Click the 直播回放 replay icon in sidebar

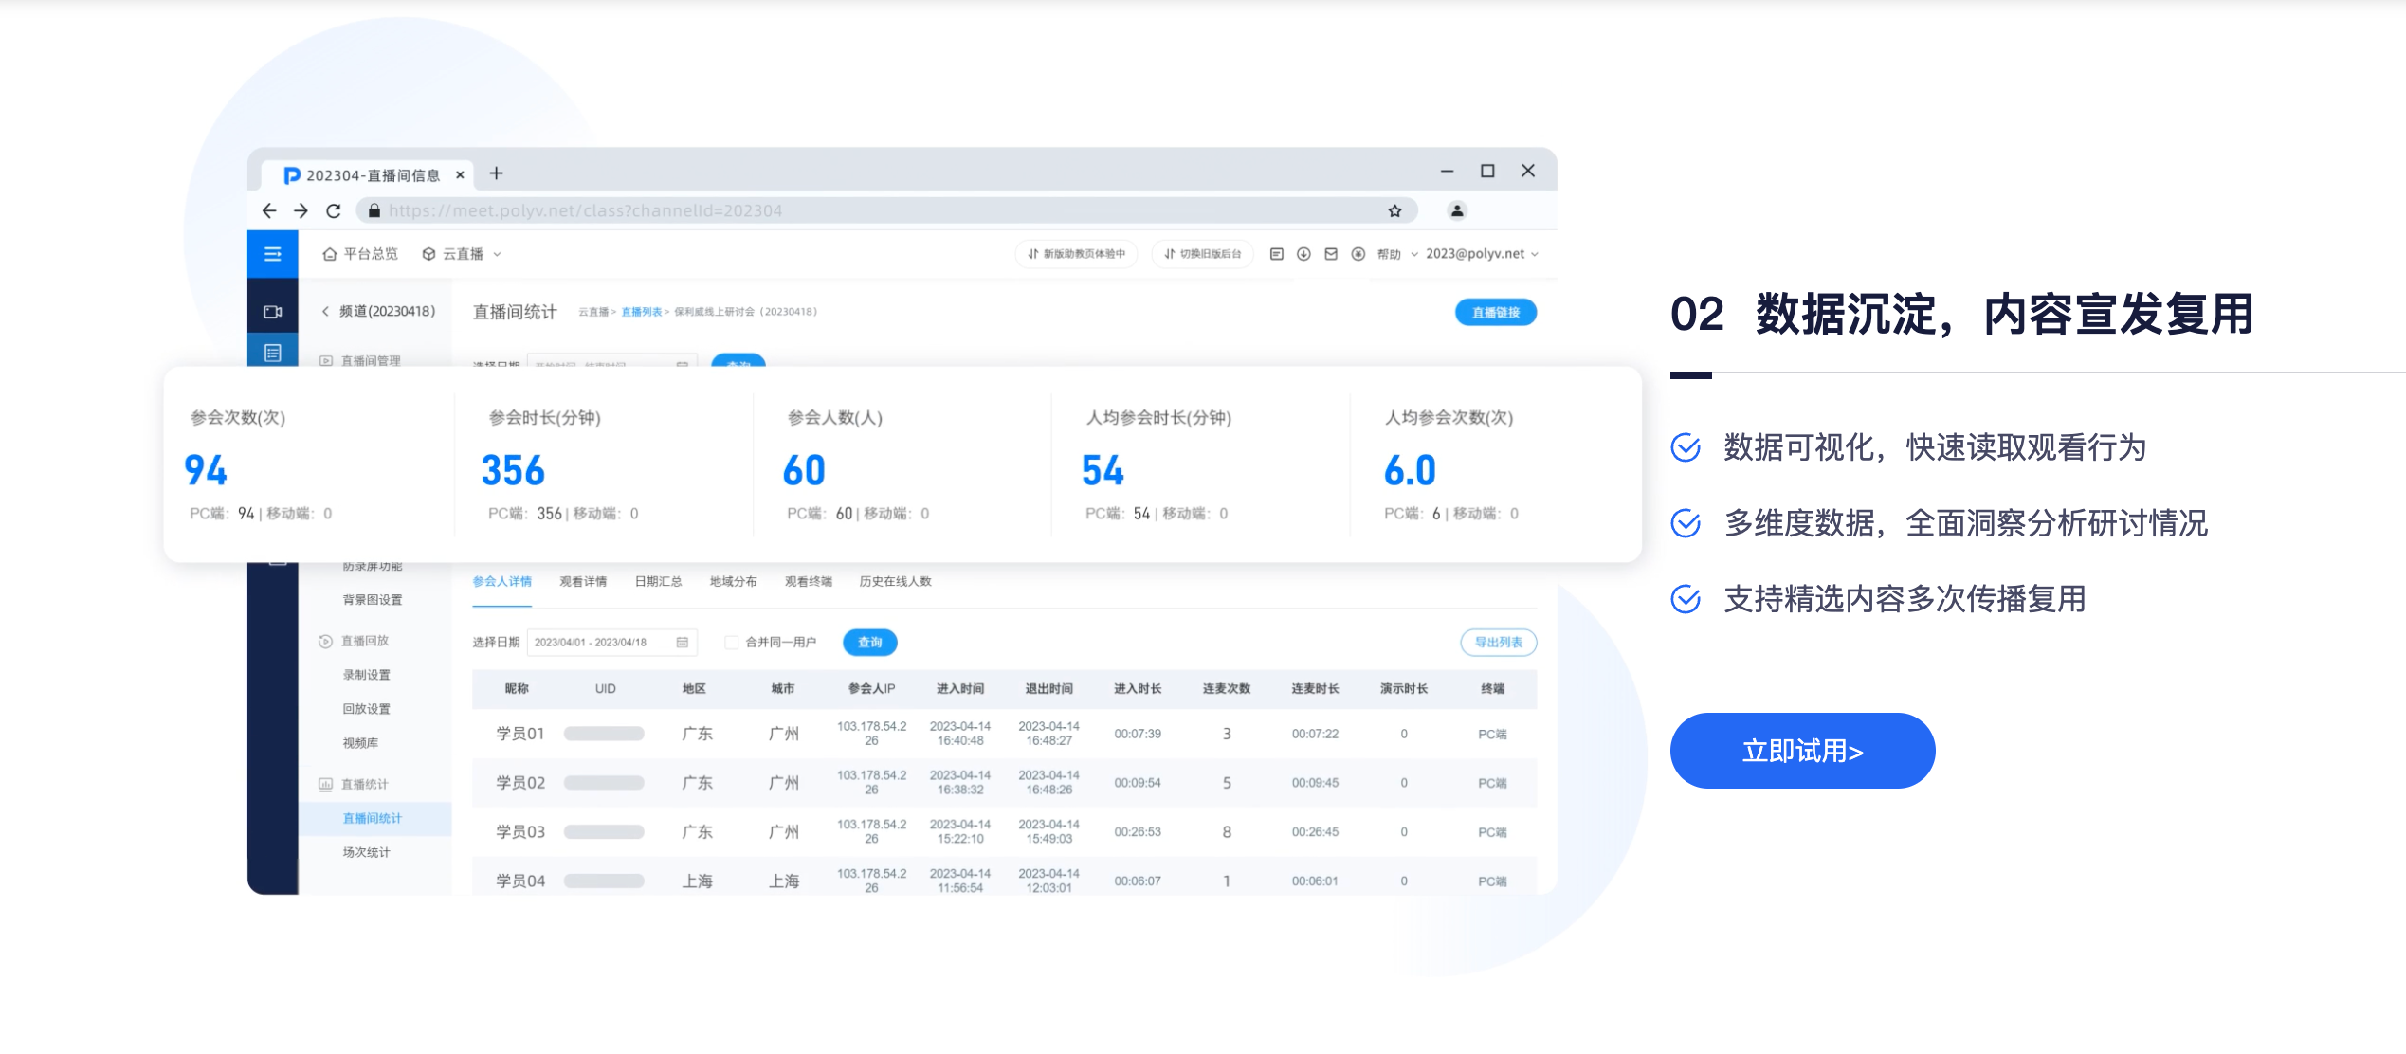coord(325,642)
